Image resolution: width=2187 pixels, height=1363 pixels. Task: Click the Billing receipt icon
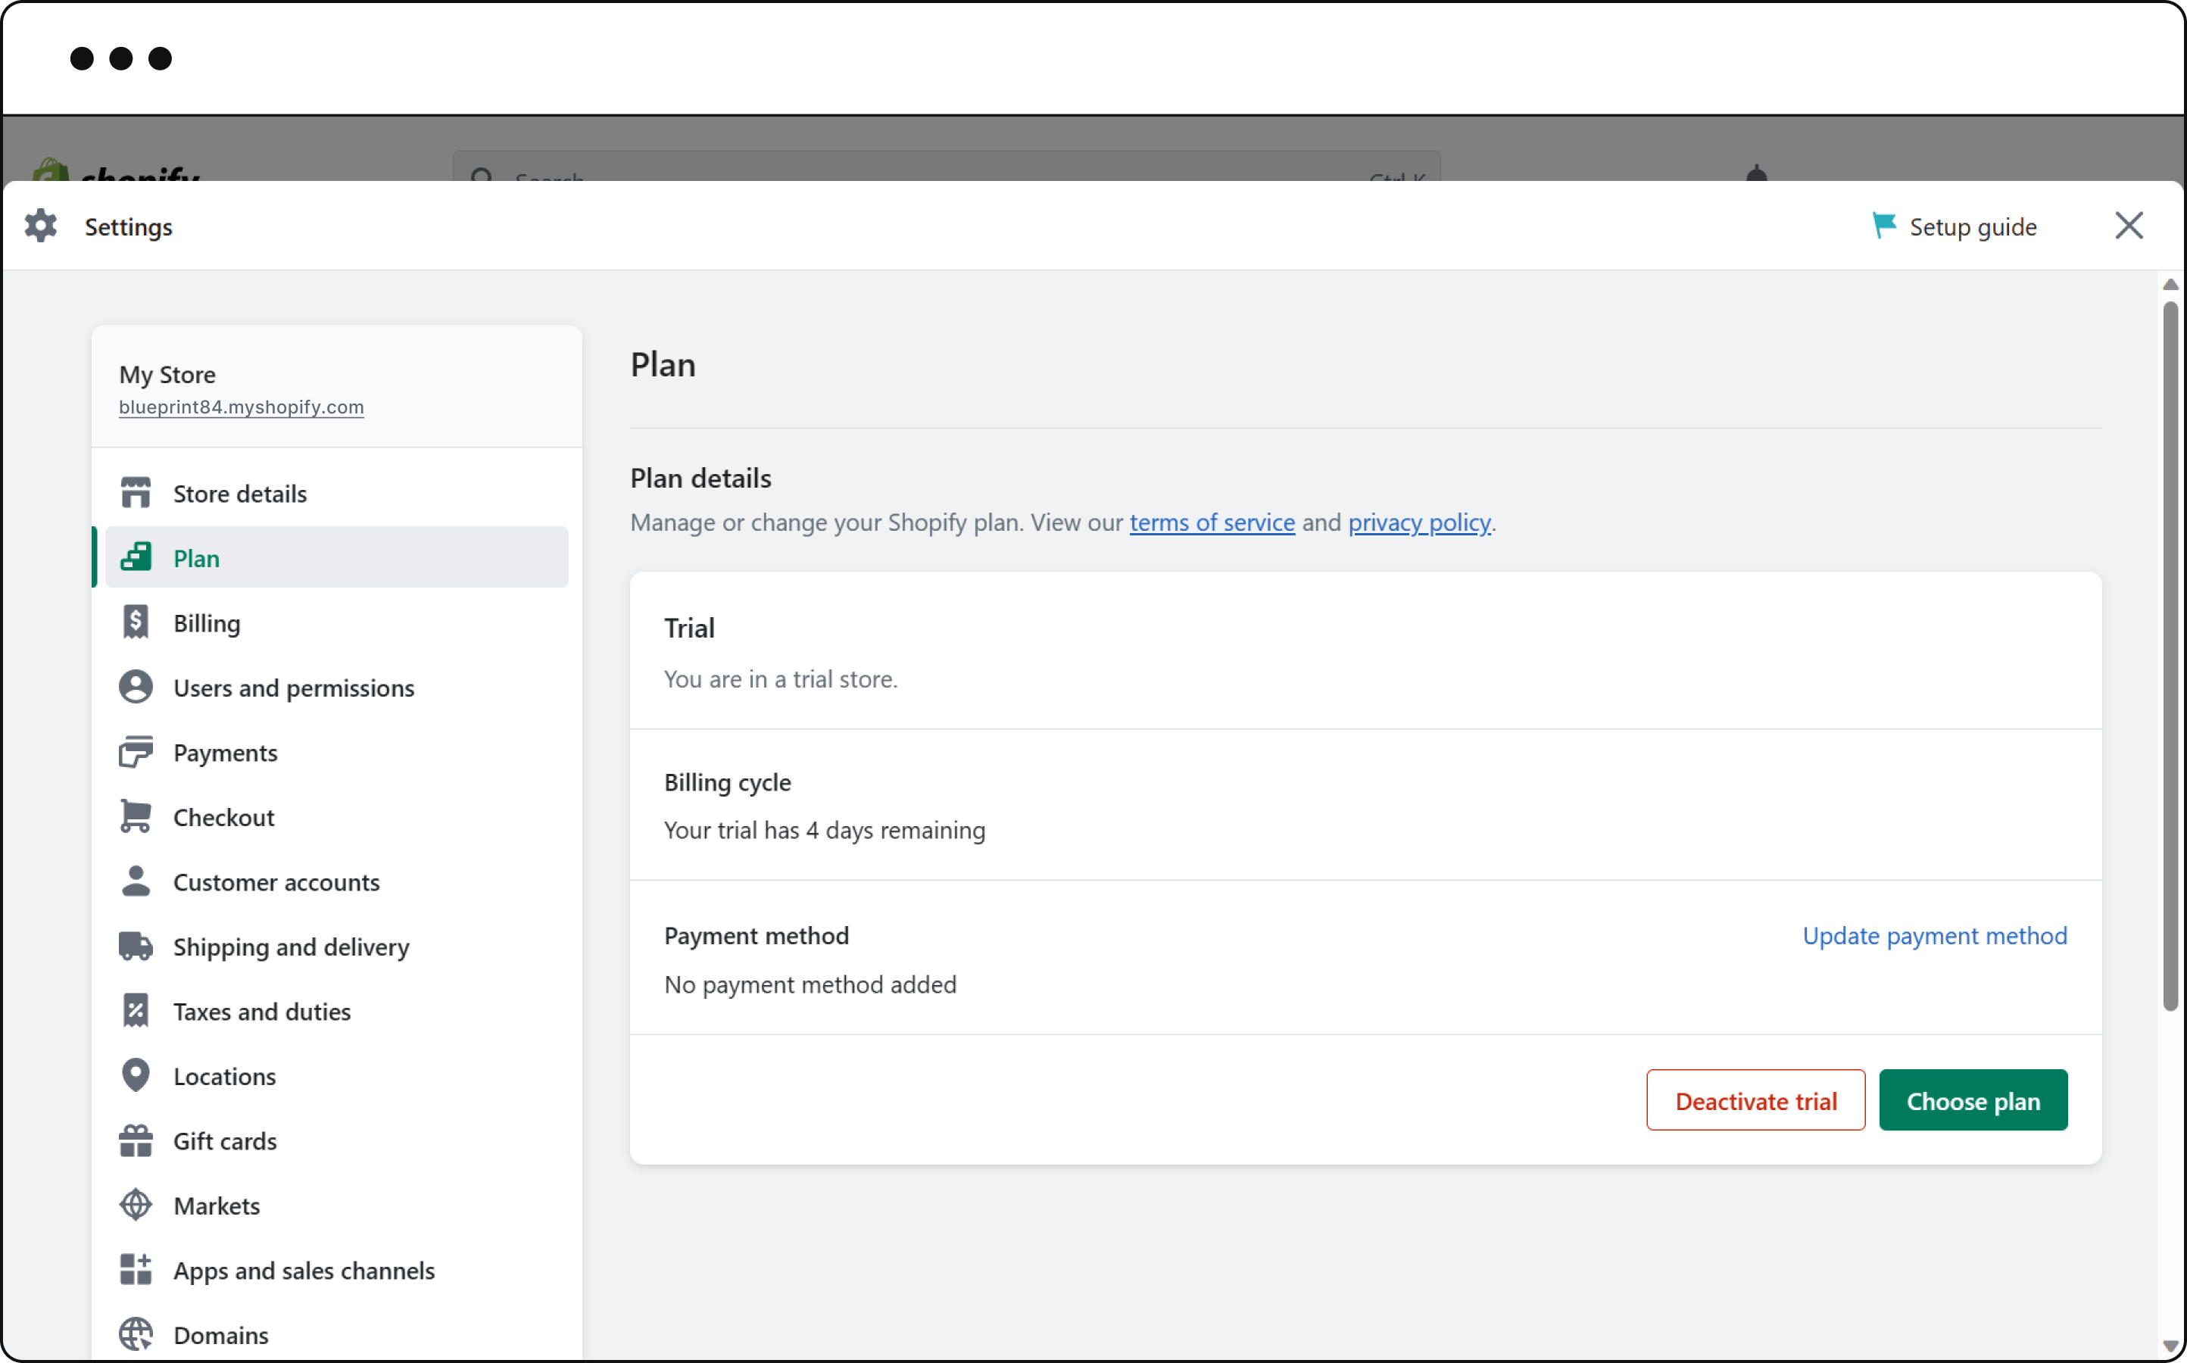[x=136, y=622]
